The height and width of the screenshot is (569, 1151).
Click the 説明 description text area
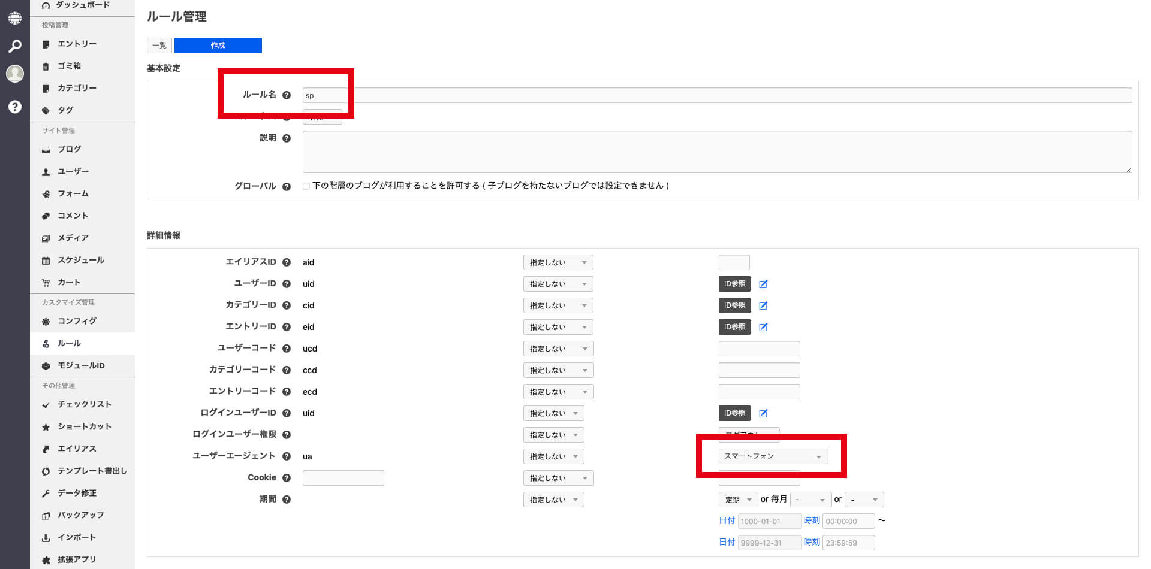click(x=717, y=152)
